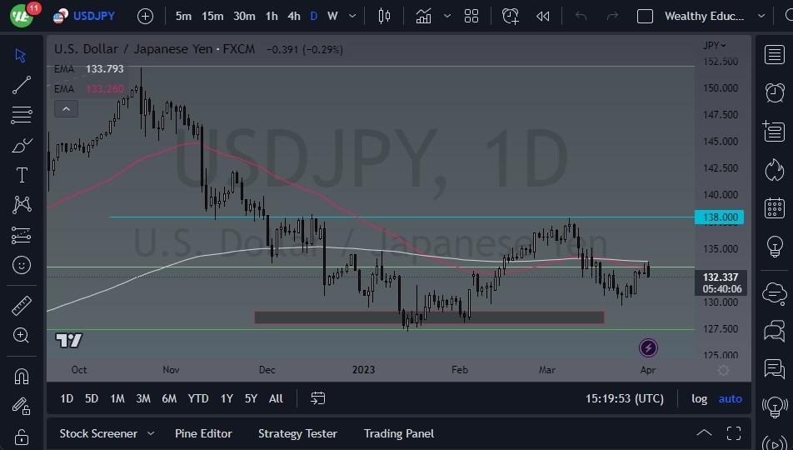
Task: Toggle log scale
Action: click(x=700, y=398)
